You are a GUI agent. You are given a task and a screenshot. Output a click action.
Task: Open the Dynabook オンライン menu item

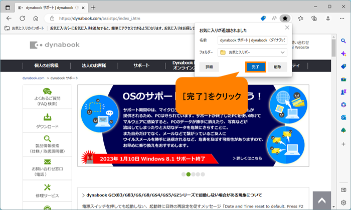(x=183, y=65)
